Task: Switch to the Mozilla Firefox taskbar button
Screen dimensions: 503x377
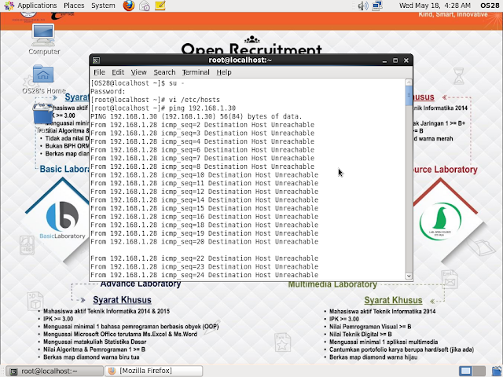Action: [x=154, y=371]
